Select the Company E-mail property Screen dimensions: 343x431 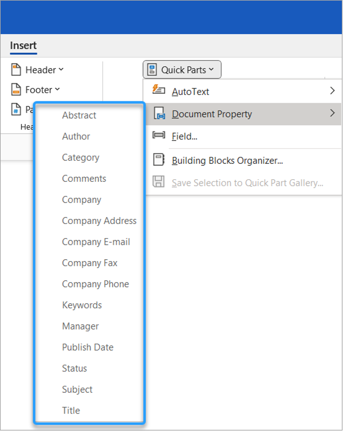[x=96, y=242]
